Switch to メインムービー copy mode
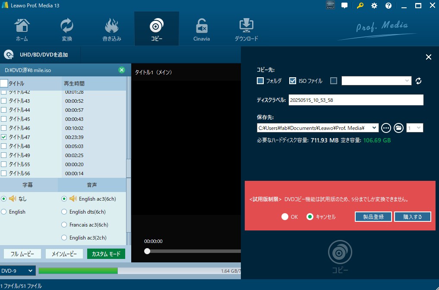Screen dimensions: 439x290 [64, 254]
